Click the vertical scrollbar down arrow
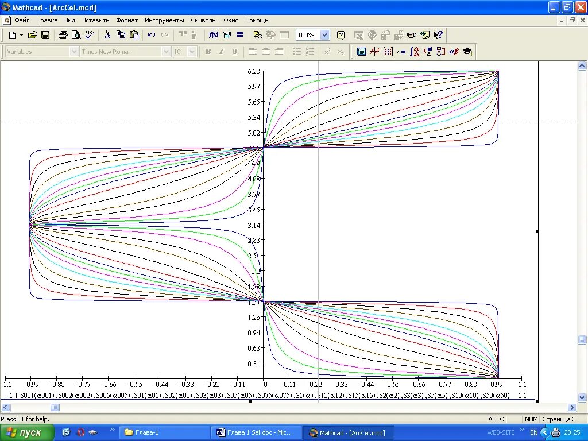 click(582, 397)
